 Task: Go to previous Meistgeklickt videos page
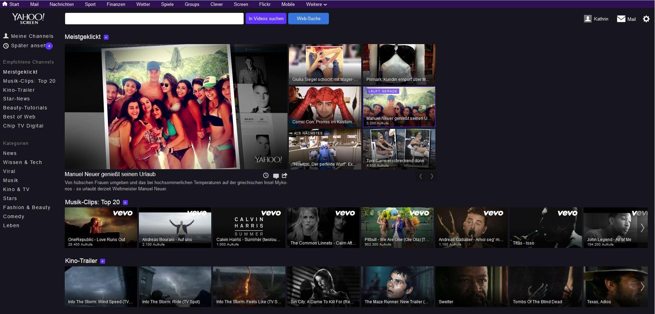coord(421,176)
